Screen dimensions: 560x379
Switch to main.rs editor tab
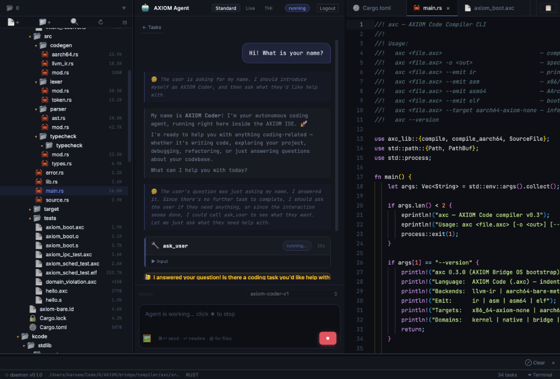pyautogui.click(x=432, y=8)
